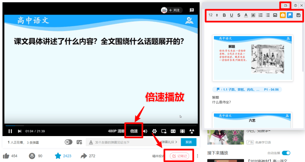Open the 免费学日语 ad link

(263, 142)
